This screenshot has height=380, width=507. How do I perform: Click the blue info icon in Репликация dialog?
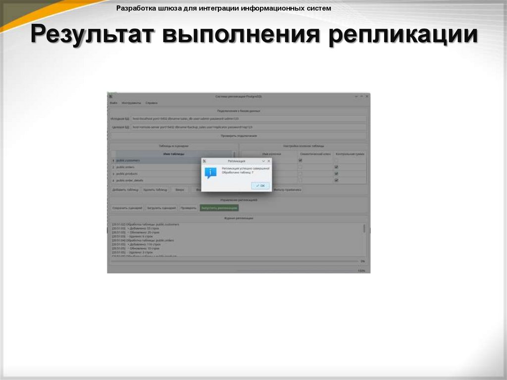pos(209,172)
